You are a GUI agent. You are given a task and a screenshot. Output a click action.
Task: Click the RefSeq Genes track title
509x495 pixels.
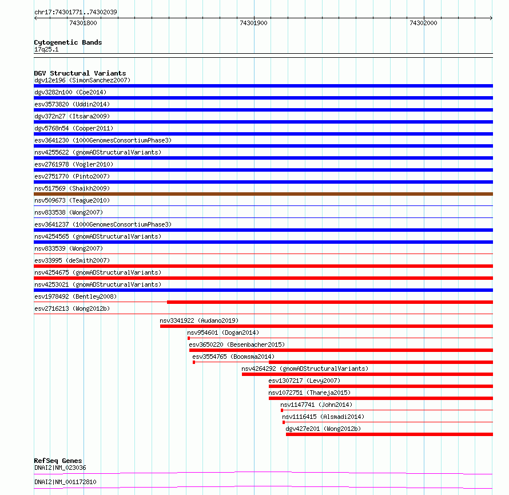[x=58, y=461]
